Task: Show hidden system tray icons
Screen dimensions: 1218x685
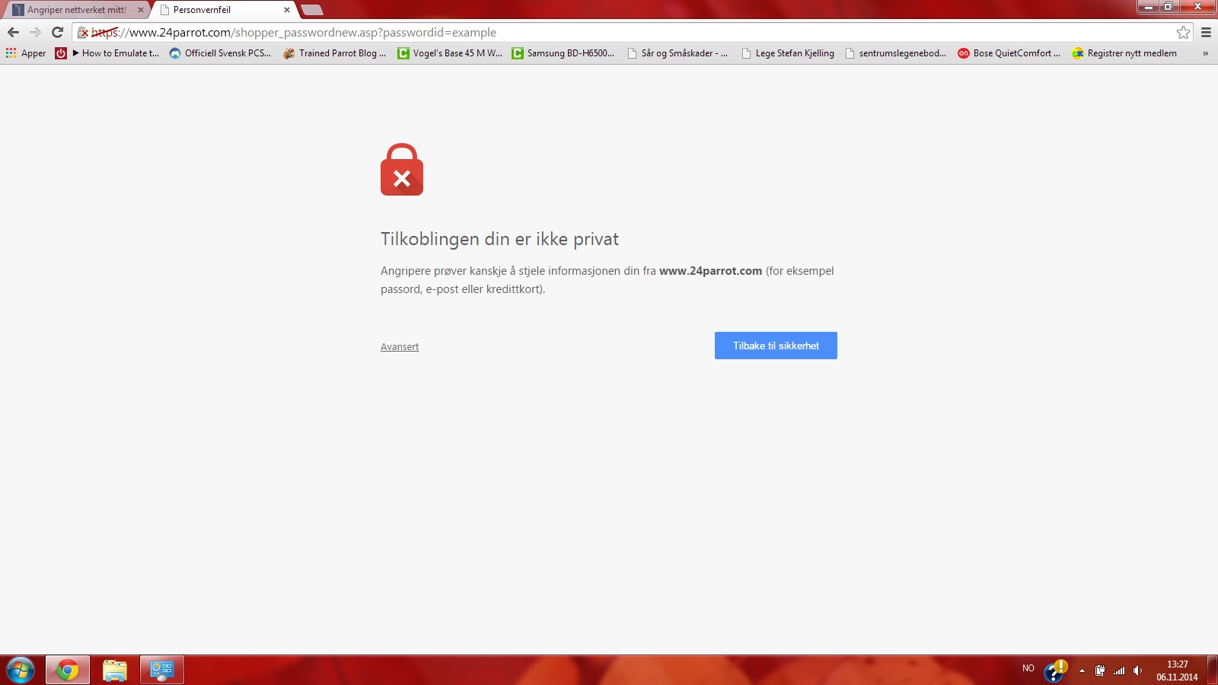Action: (1082, 671)
